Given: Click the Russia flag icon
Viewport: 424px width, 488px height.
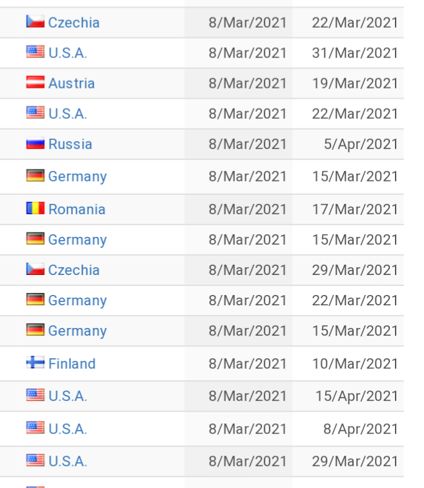Looking at the screenshot, I should point(35,143).
